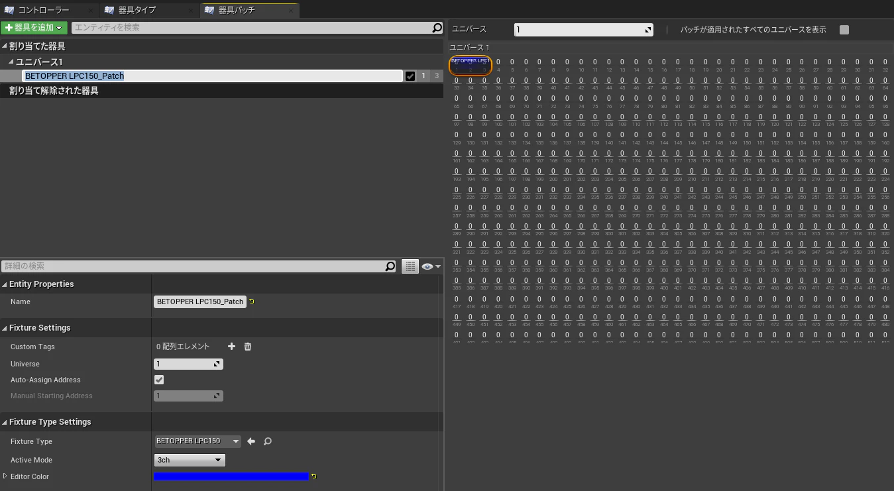Select the BETOPPER LPC1 patch in channel grid

(470, 64)
